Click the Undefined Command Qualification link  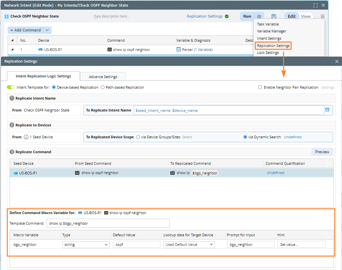tap(276, 173)
